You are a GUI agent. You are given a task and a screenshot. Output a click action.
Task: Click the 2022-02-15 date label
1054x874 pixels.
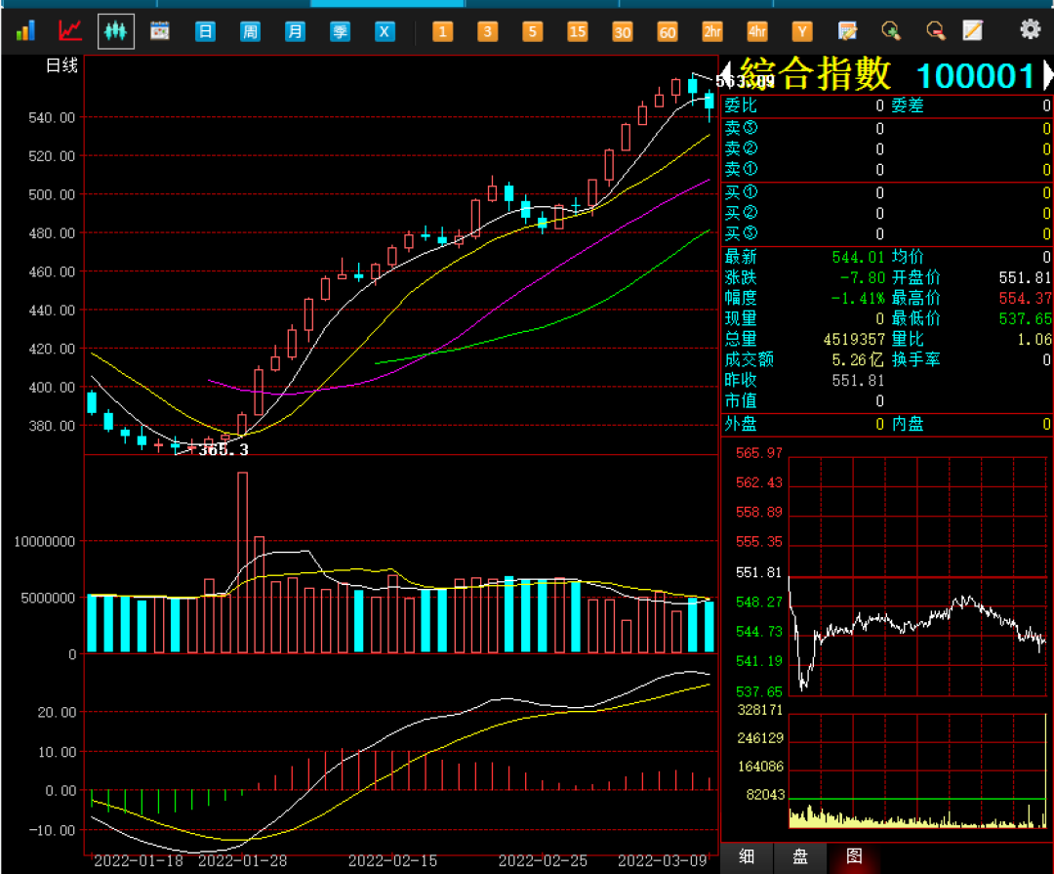point(392,860)
